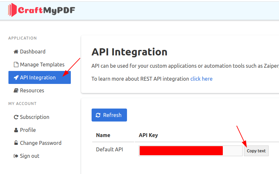Viewport: 279px width, 174px height.
Task: Click the Manage Templates file icon
Action: tap(16, 64)
